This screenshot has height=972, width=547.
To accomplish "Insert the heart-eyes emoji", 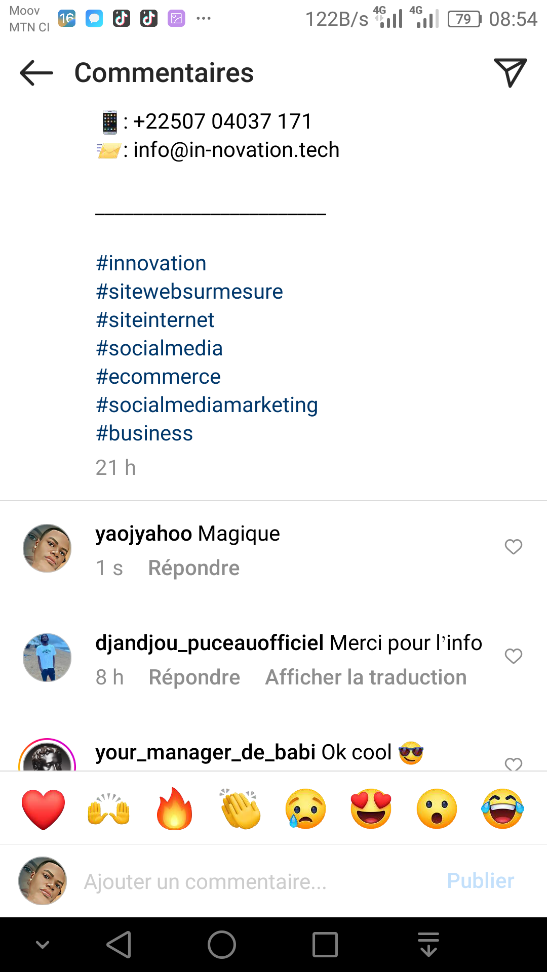I will (x=371, y=808).
